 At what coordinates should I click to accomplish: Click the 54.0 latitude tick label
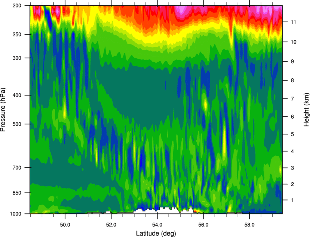pyautogui.click(x=157, y=225)
